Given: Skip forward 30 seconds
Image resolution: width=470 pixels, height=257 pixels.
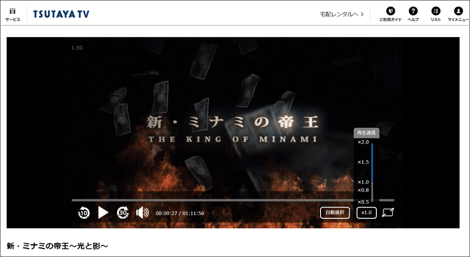Looking at the screenshot, I should tap(123, 213).
